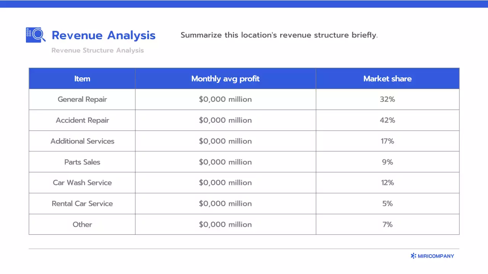
Task: Select the Parts Sales cell
Action: 82,162
